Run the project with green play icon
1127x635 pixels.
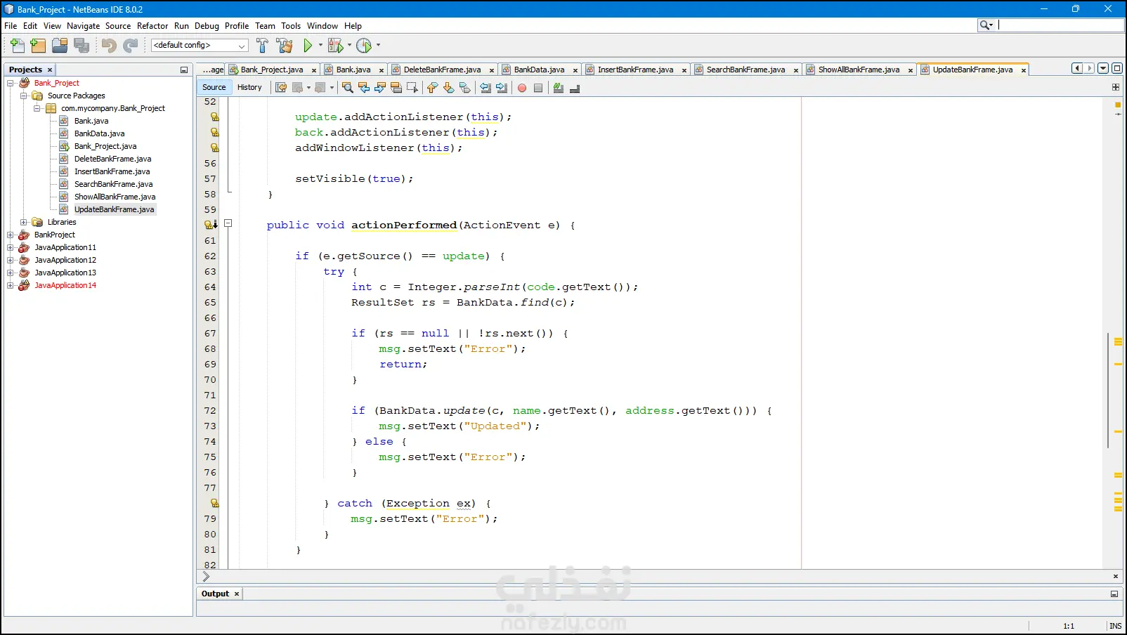tap(308, 46)
